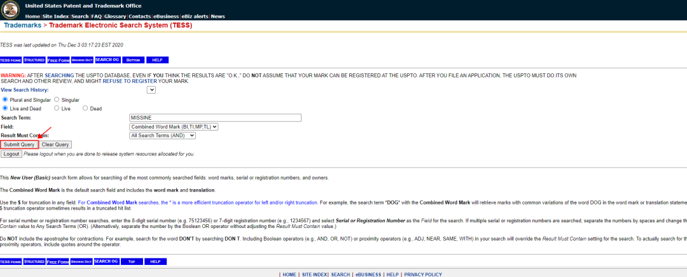Click the top Structured search button
687x277 pixels.
34,60
